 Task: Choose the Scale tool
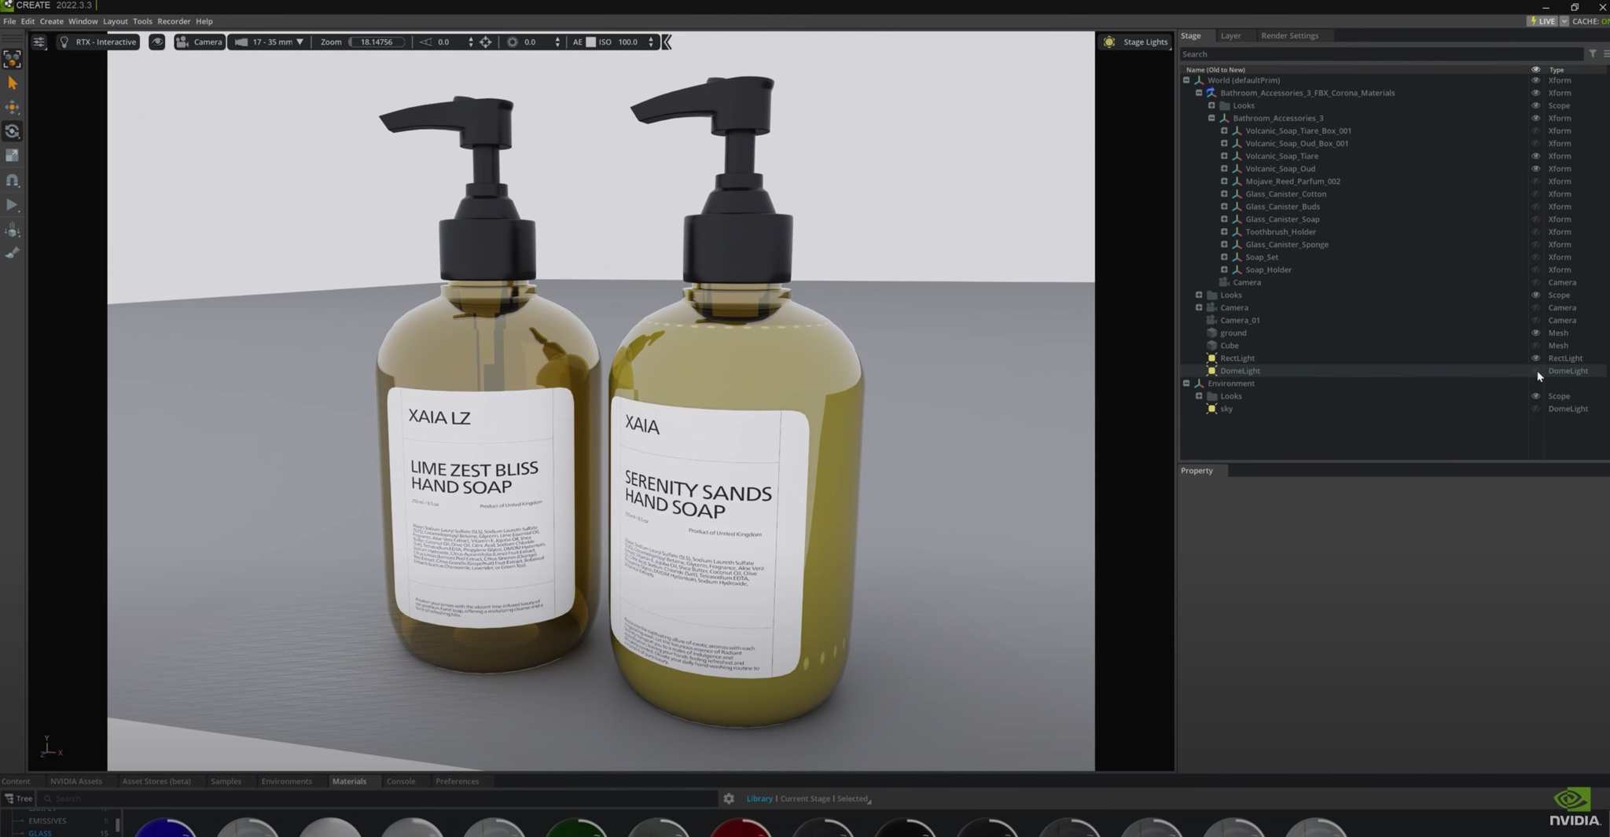tap(12, 156)
